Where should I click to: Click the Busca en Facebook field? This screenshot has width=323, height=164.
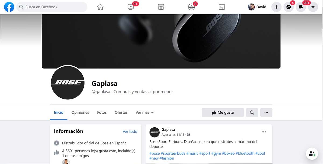pyautogui.click(x=52, y=7)
